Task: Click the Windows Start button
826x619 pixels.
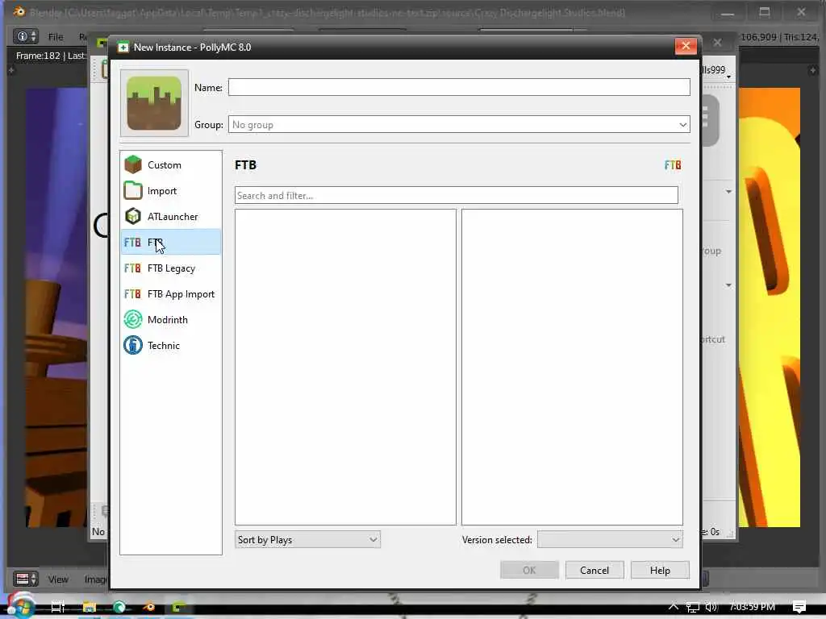Action: (21, 606)
